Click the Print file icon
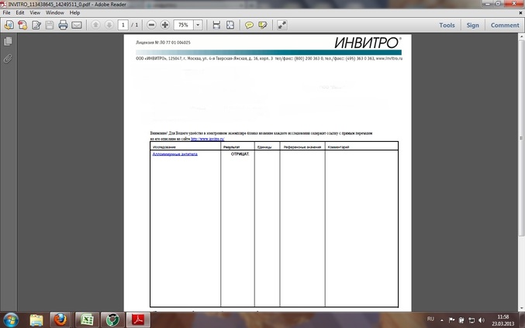The width and height of the screenshot is (525, 328). pyautogui.click(x=63, y=25)
